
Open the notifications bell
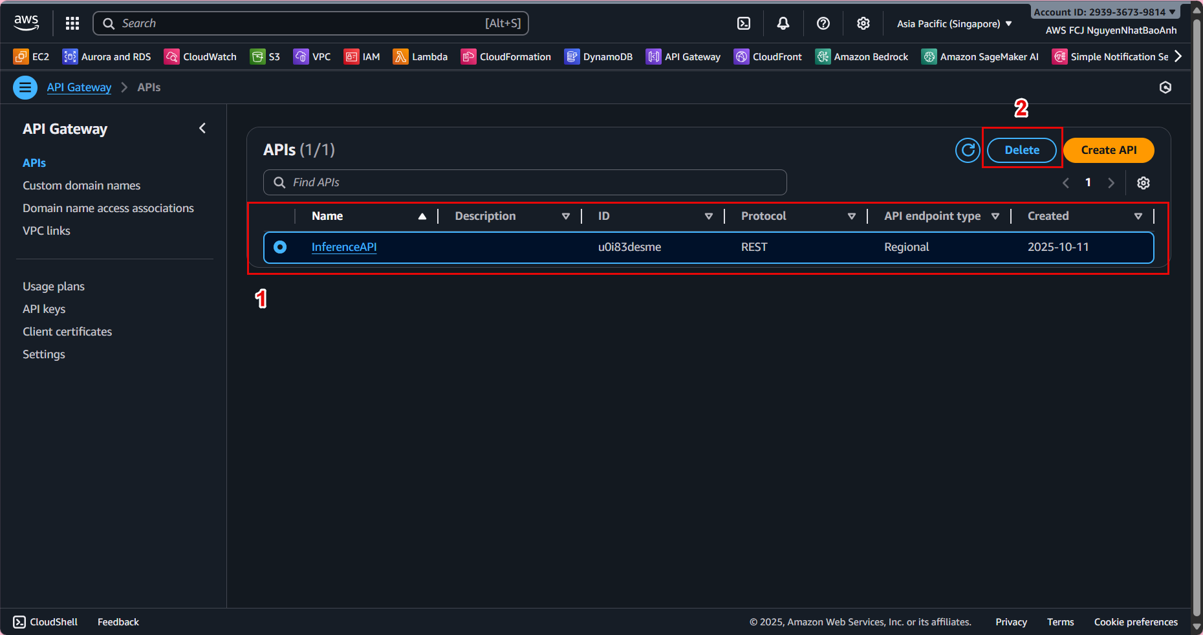[783, 23]
